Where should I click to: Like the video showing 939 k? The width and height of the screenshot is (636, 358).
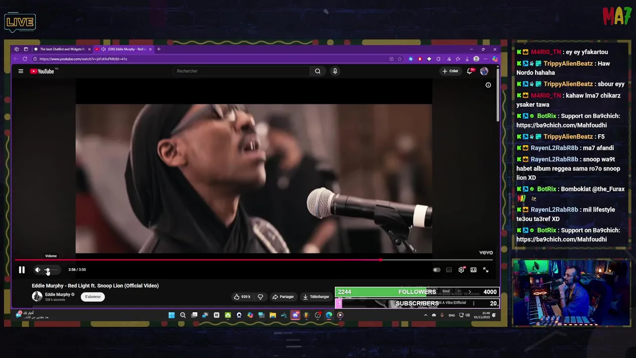[x=242, y=297]
